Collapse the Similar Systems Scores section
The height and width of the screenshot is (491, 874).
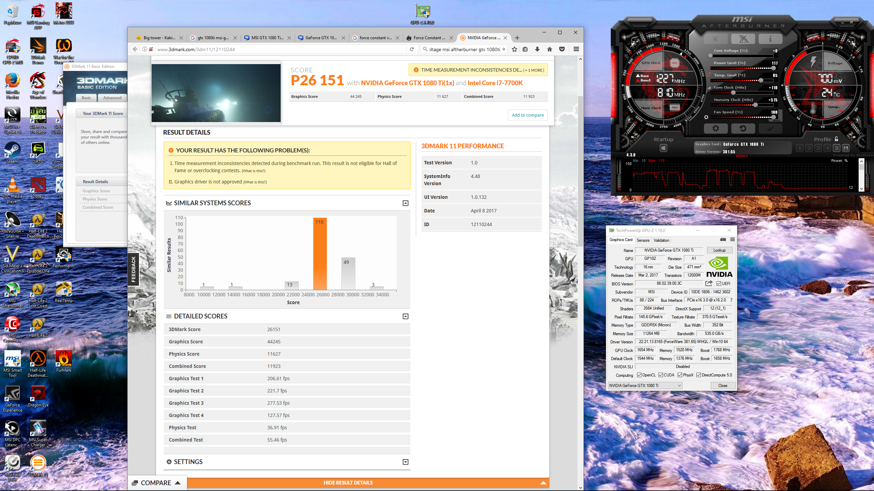[x=405, y=203]
